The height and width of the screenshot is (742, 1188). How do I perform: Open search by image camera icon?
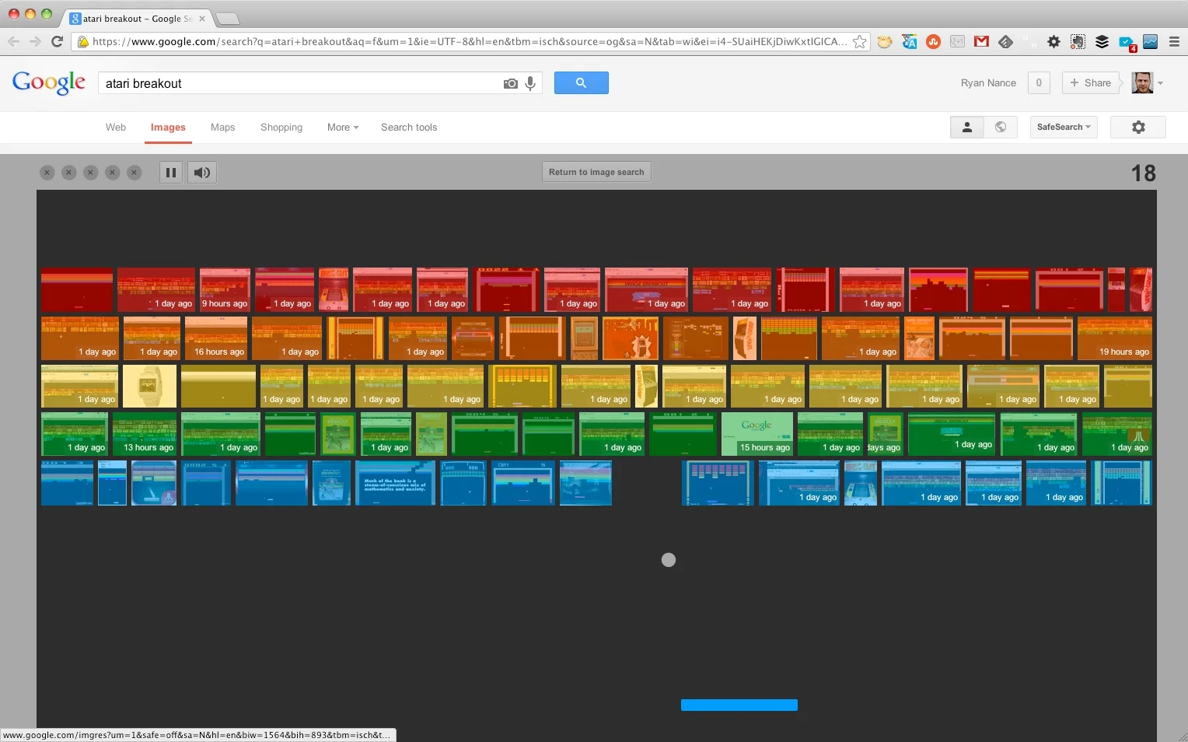coord(510,84)
